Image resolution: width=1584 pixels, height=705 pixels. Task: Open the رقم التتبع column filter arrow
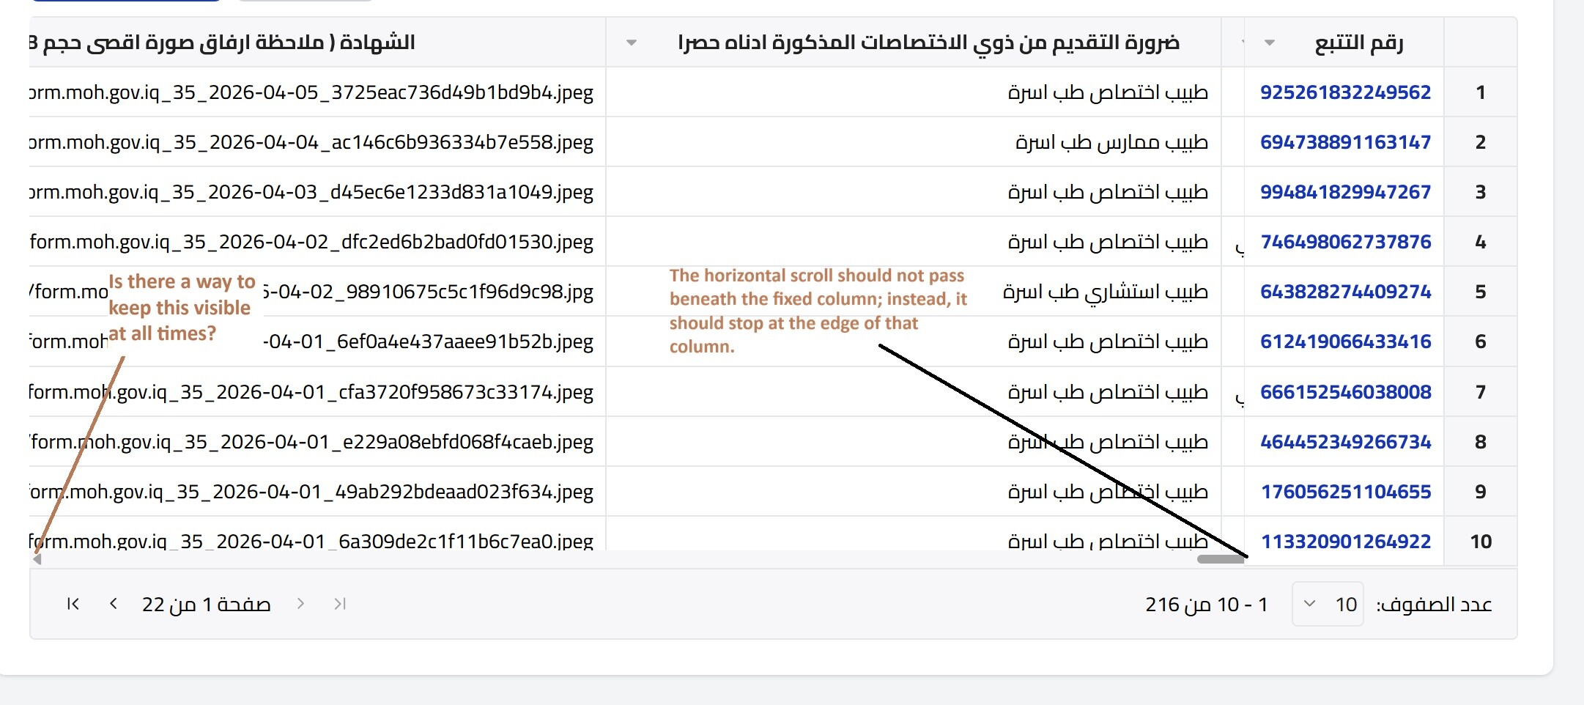point(1270,43)
